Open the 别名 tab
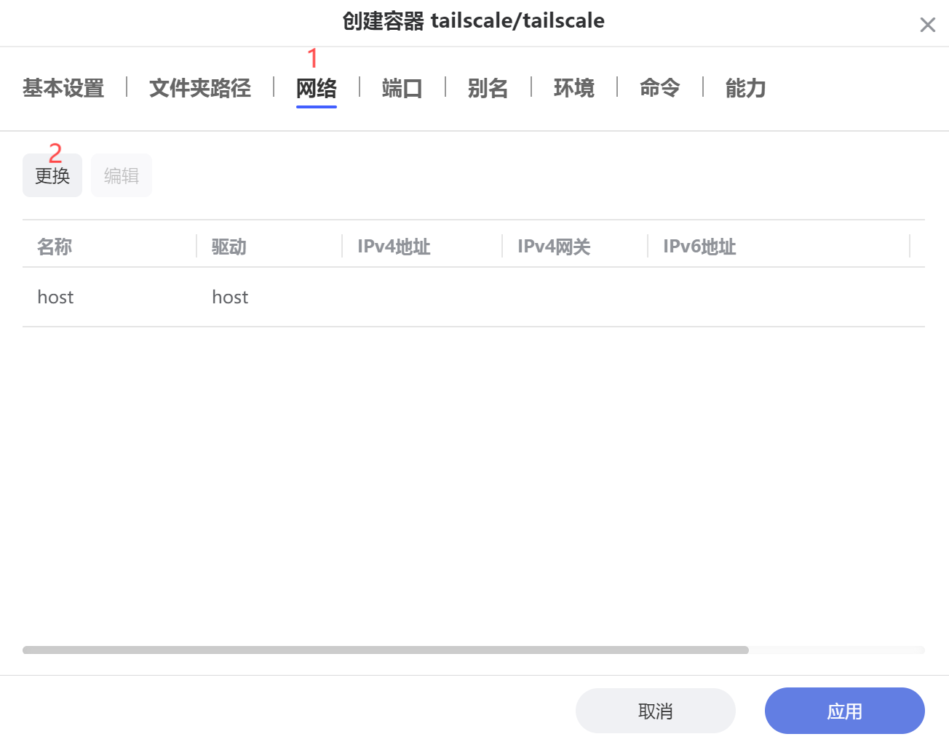This screenshot has width=949, height=742. 488,88
